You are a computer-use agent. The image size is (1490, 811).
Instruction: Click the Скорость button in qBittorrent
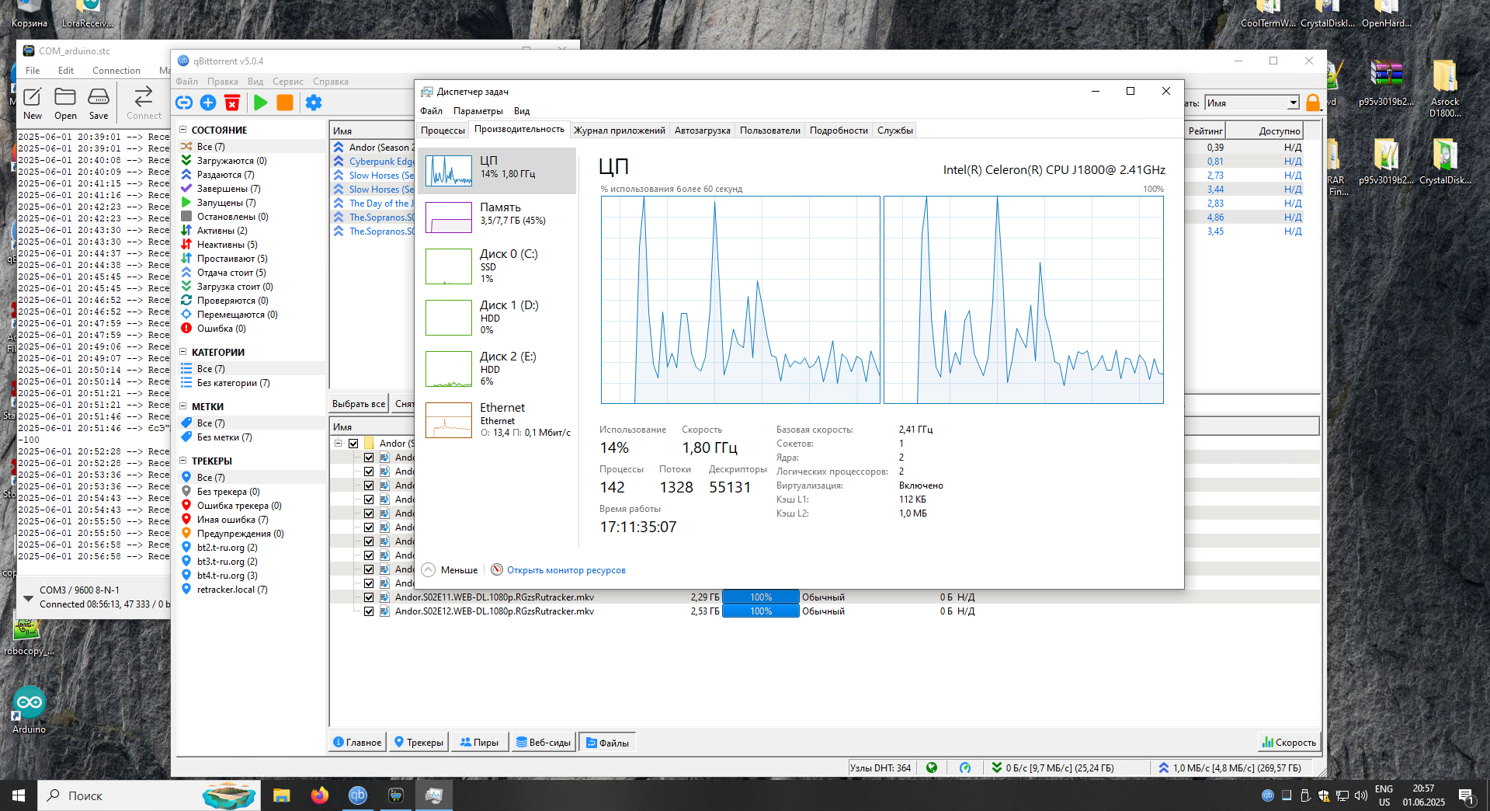[x=1289, y=743]
